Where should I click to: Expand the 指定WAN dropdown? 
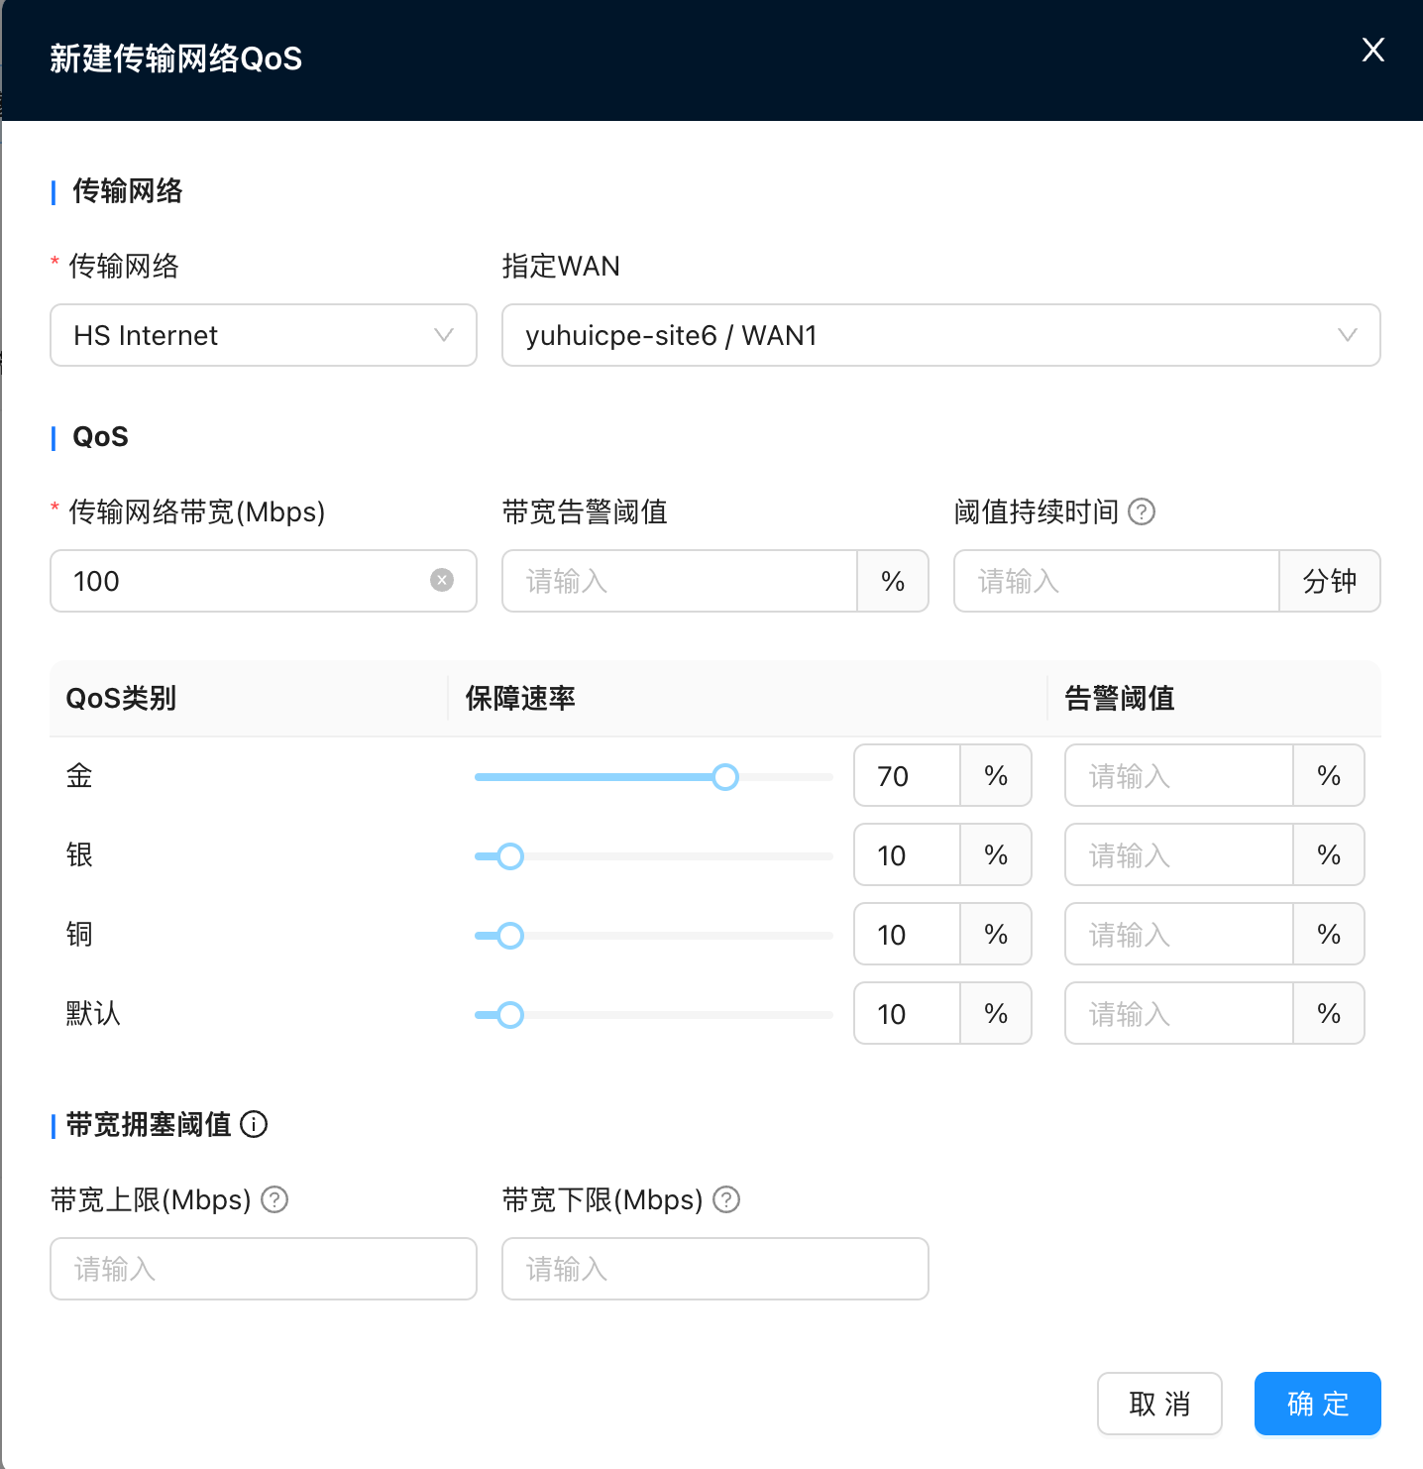click(940, 335)
